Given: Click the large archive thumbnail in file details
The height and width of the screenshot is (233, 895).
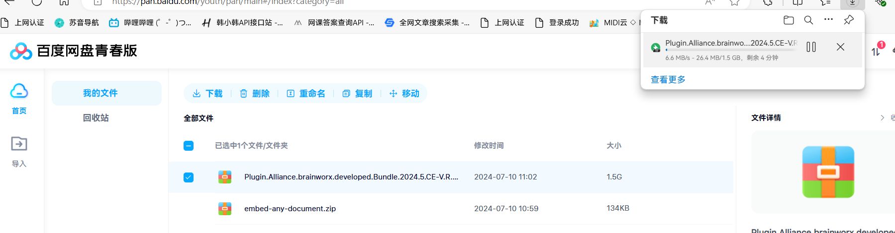Looking at the screenshot, I should tap(828, 172).
